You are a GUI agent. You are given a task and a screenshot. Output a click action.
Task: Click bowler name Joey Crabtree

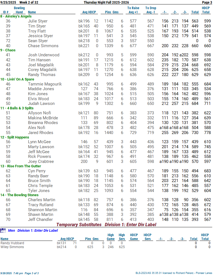[41, 162]
